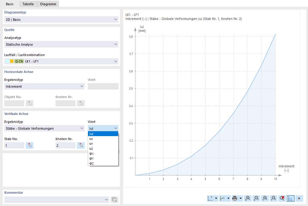The height and width of the screenshot is (206, 308).
Task: Toggle the point markers dot button
Action: click(x=299, y=198)
